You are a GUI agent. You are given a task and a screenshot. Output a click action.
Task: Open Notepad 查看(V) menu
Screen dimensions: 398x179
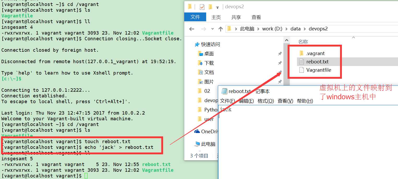point(285,101)
